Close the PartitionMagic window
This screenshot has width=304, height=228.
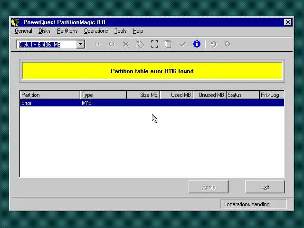coord(288,22)
